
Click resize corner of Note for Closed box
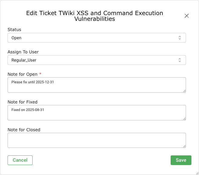[x=184, y=146]
